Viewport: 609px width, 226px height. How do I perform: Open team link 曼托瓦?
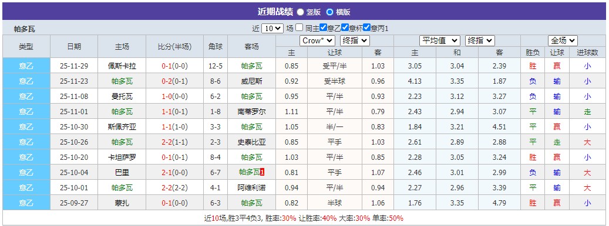point(122,97)
